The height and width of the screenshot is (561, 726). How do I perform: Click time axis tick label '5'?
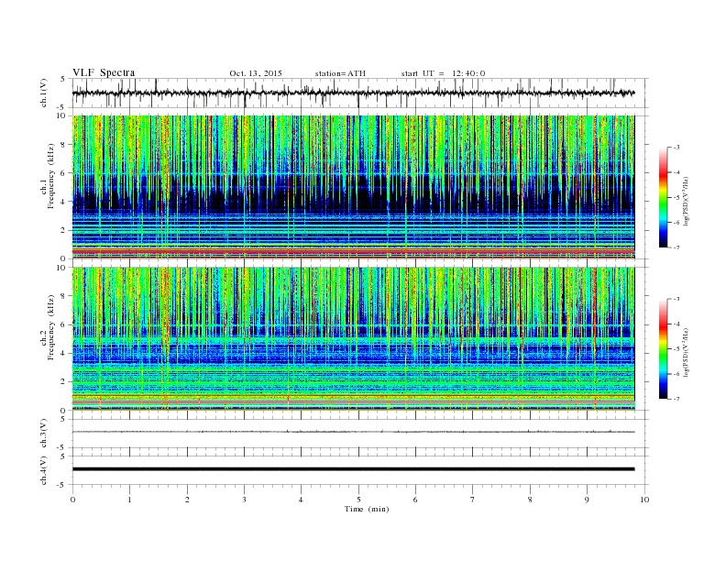(358, 500)
